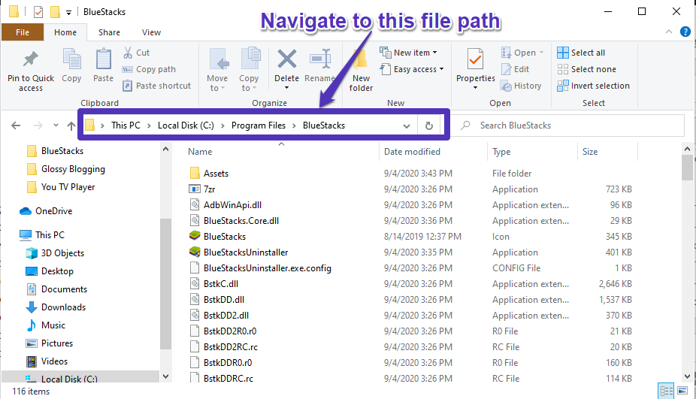Select the Assets folder
The height and width of the screenshot is (399, 696).
point(209,174)
